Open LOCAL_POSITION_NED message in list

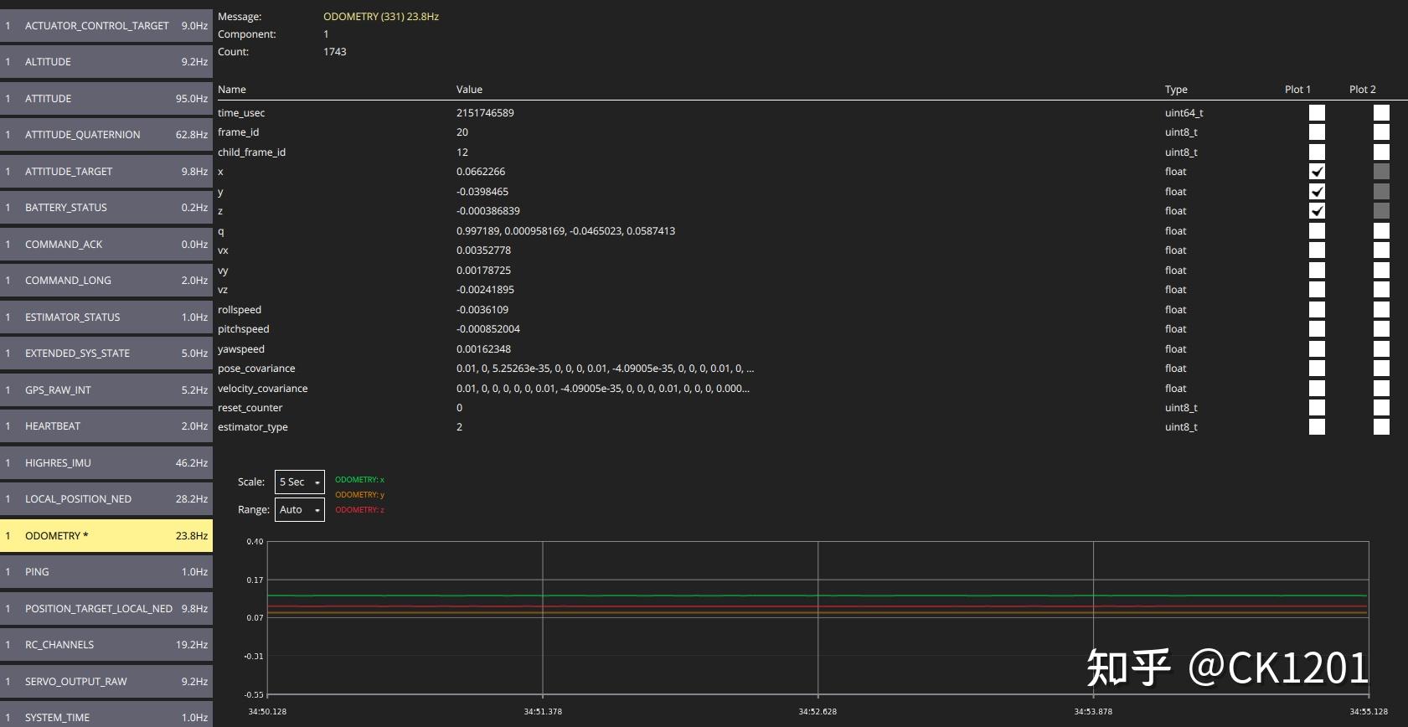coord(106,499)
